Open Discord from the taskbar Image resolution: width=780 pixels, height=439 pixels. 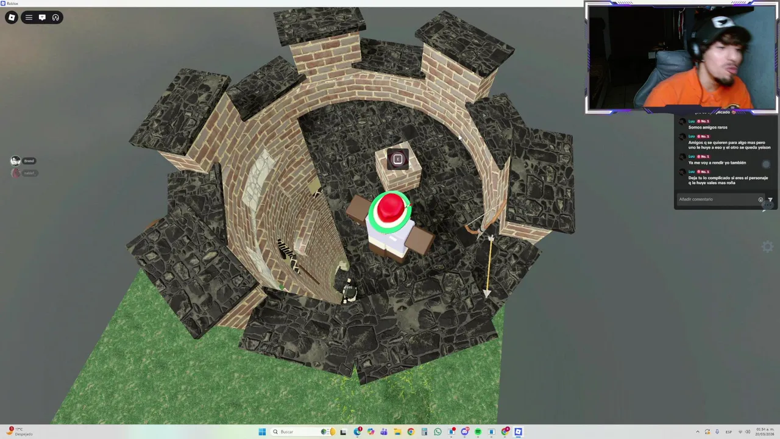(465, 432)
